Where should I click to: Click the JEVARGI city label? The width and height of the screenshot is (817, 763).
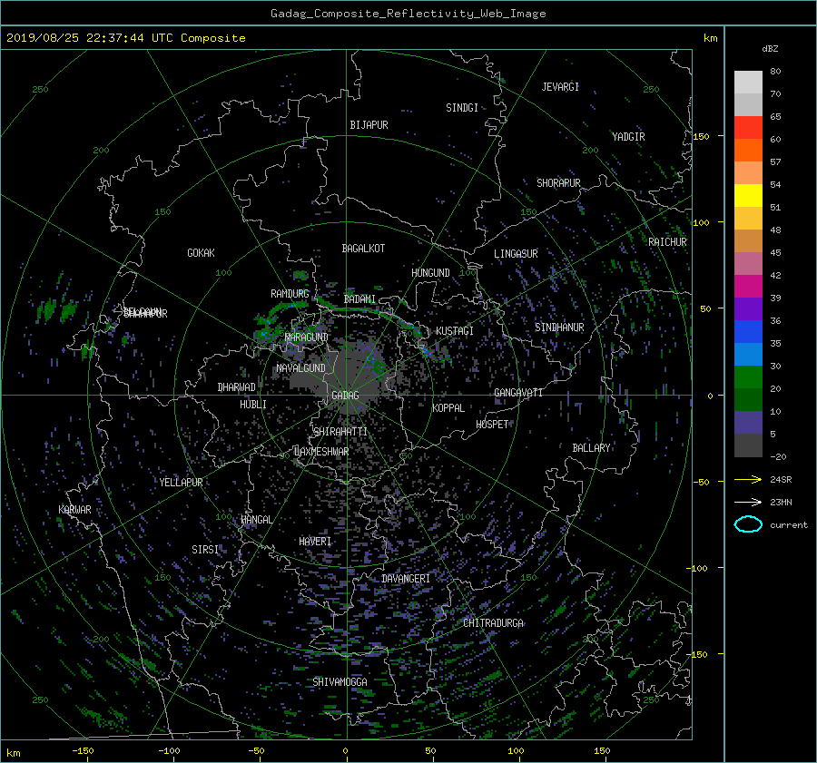[x=560, y=87]
